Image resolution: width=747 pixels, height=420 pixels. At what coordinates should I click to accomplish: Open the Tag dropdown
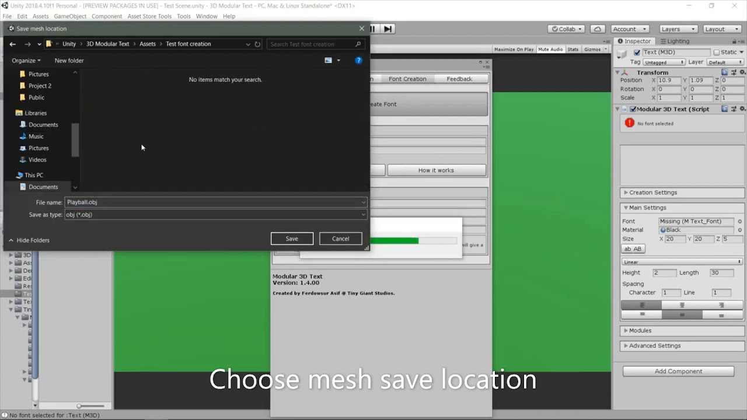click(x=664, y=62)
